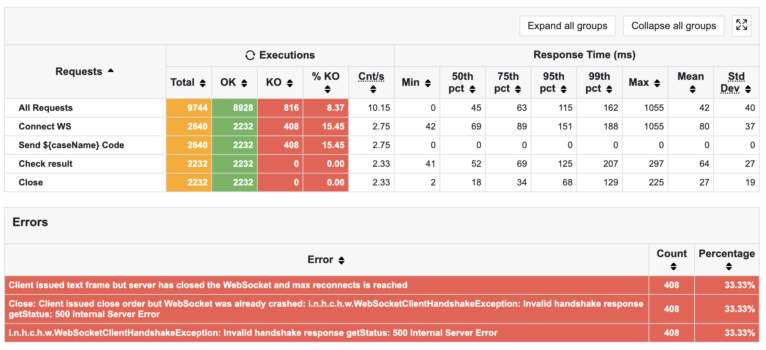
Task: Sort errors by Count arrows
Action: coord(673,266)
